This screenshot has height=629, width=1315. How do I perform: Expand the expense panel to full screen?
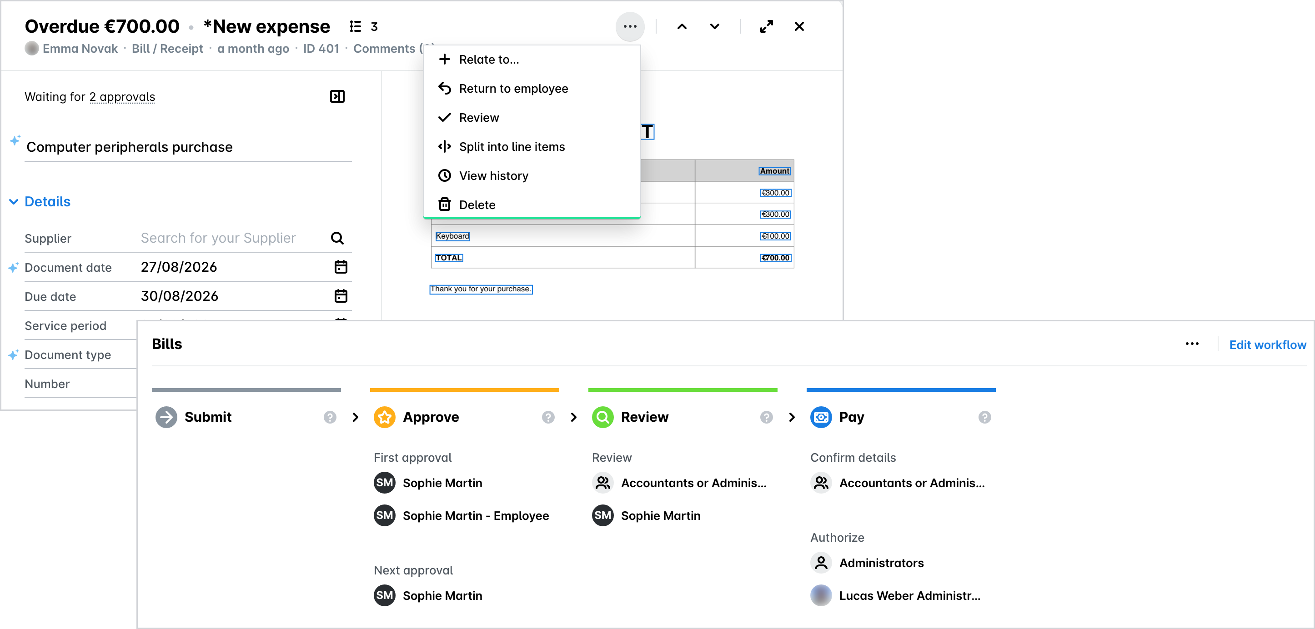(x=766, y=26)
